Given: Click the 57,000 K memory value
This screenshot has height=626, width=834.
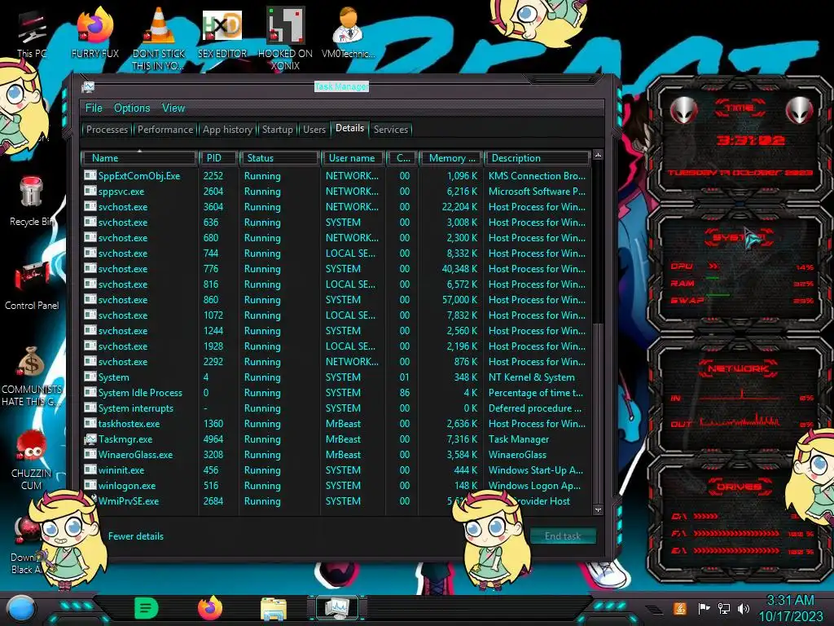Looking at the screenshot, I should pyautogui.click(x=459, y=300).
